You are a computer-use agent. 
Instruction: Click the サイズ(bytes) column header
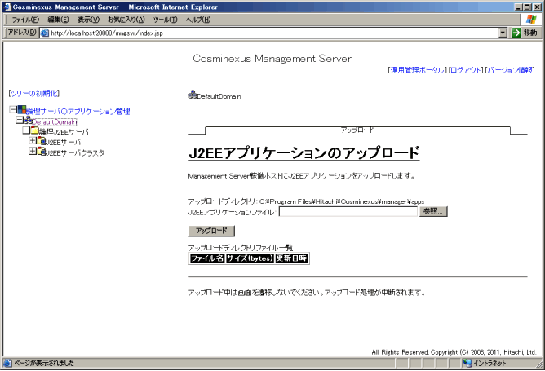point(250,258)
